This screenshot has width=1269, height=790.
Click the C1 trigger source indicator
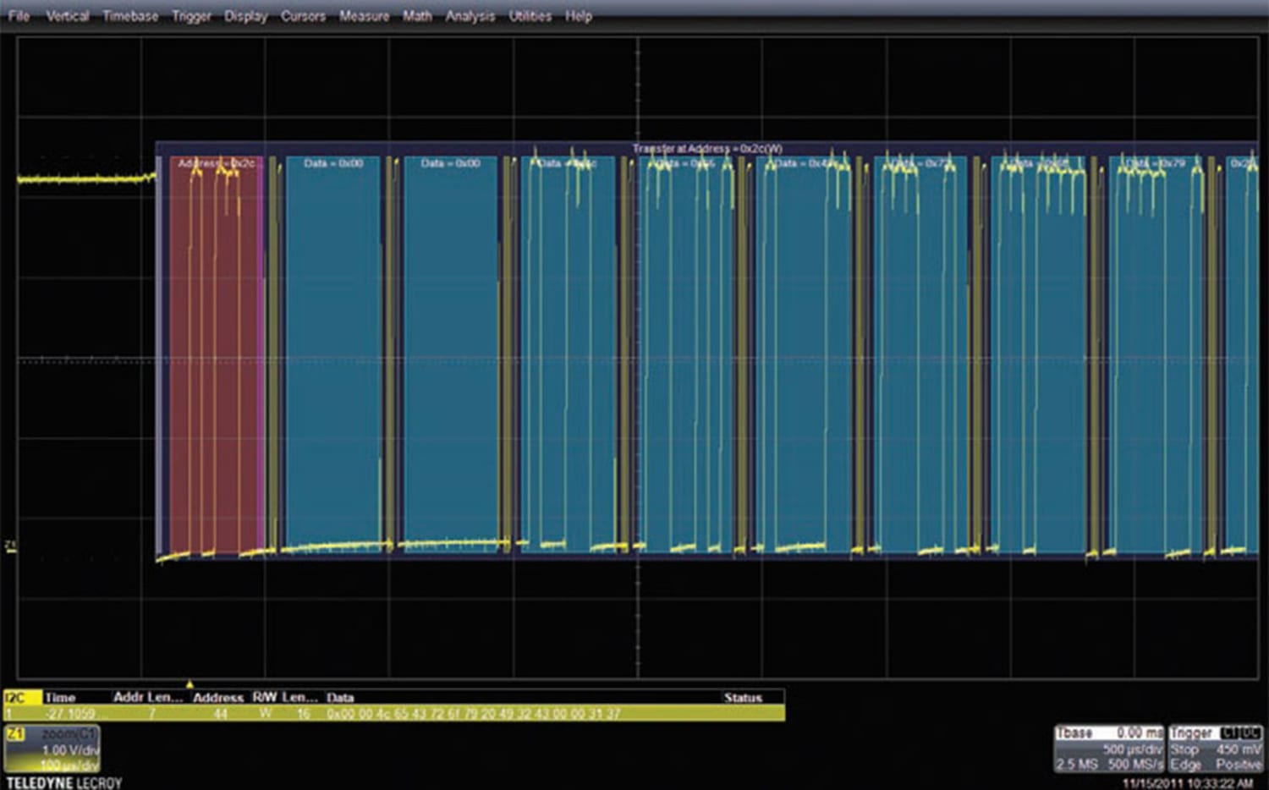pyautogui.click(x=1231, y=733)
